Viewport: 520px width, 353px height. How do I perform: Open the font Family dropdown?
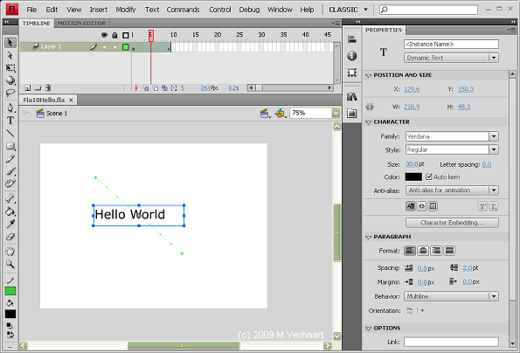pos(452,136)
